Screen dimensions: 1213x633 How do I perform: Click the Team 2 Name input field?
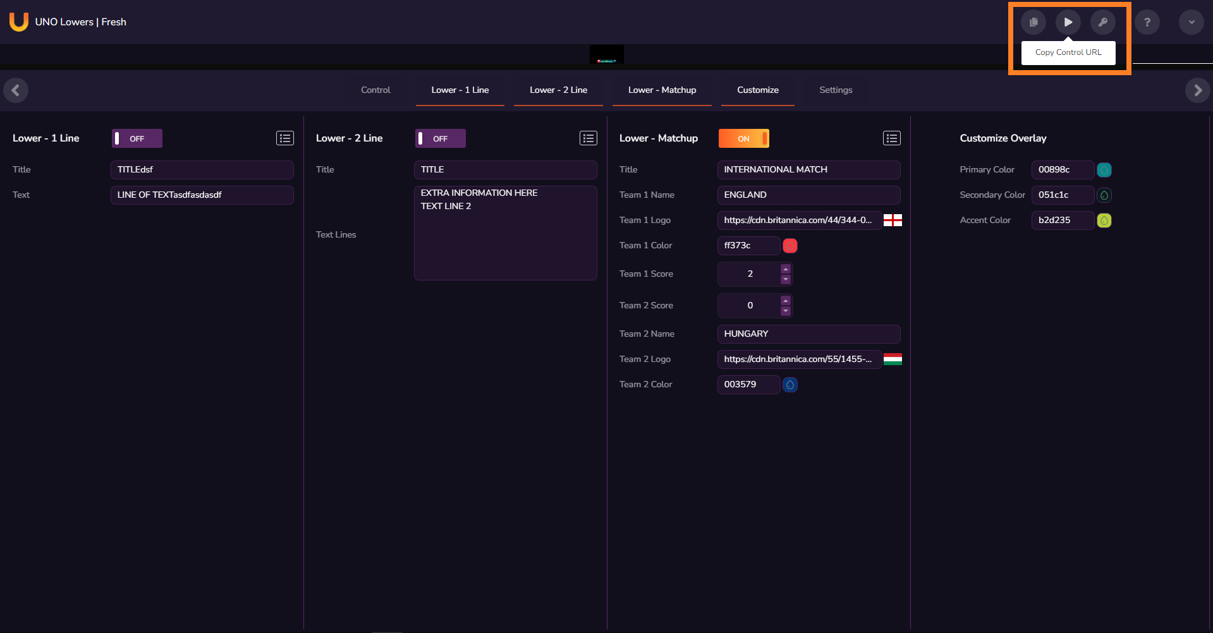pos(808,334)
